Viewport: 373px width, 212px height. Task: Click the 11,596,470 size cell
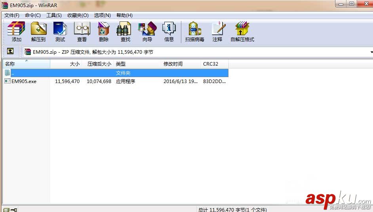(x=67, y=81)
